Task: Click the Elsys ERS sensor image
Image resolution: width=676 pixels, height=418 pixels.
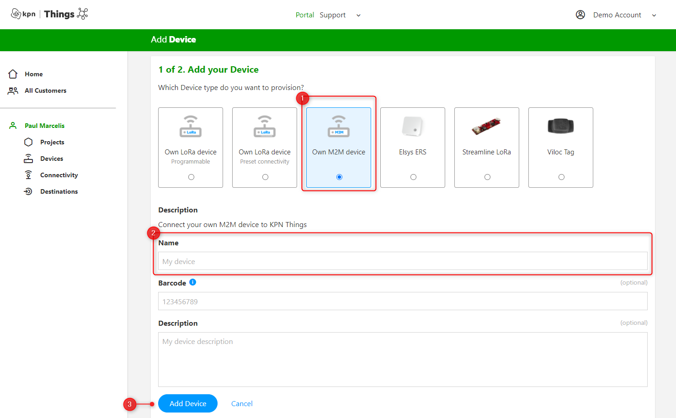Action: pos(413,126)
